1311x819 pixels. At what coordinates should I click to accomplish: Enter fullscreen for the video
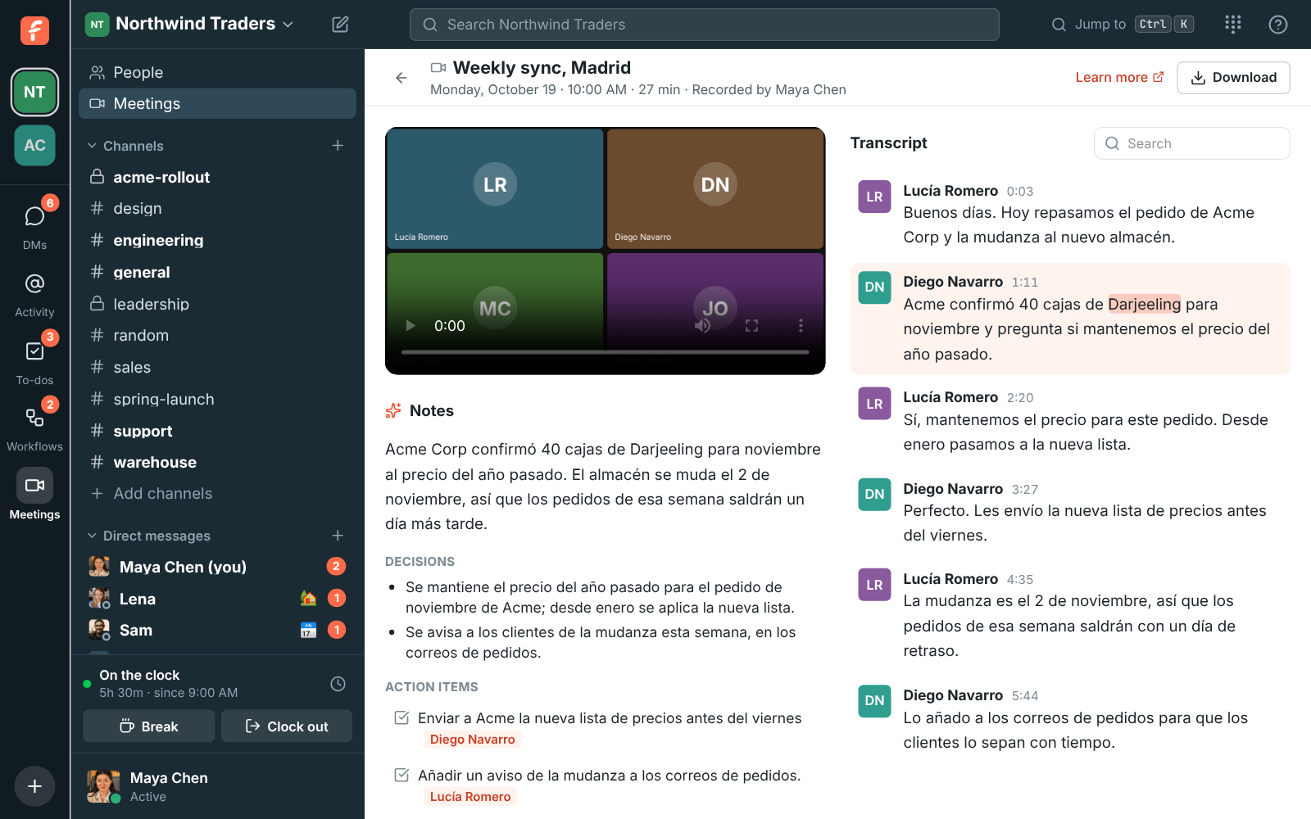pyautogui.click(x=751, y=326)
